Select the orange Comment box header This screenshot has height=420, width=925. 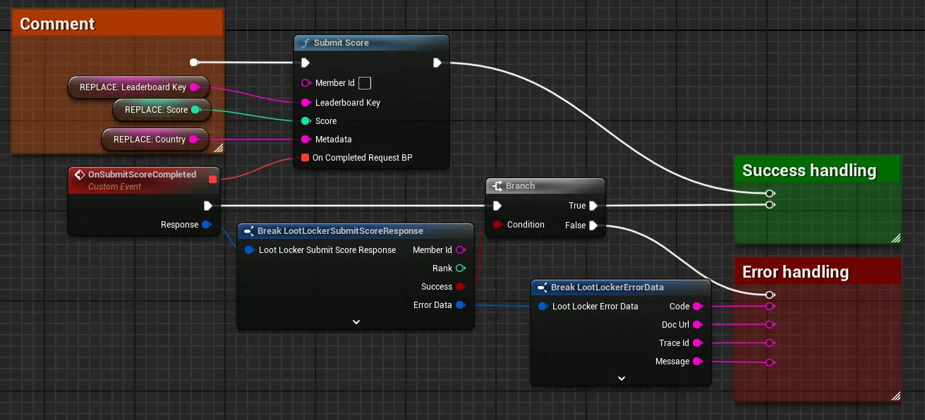(x=119, y=23)
